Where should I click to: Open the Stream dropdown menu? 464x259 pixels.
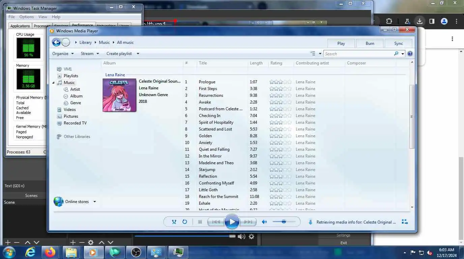[90, 54]
